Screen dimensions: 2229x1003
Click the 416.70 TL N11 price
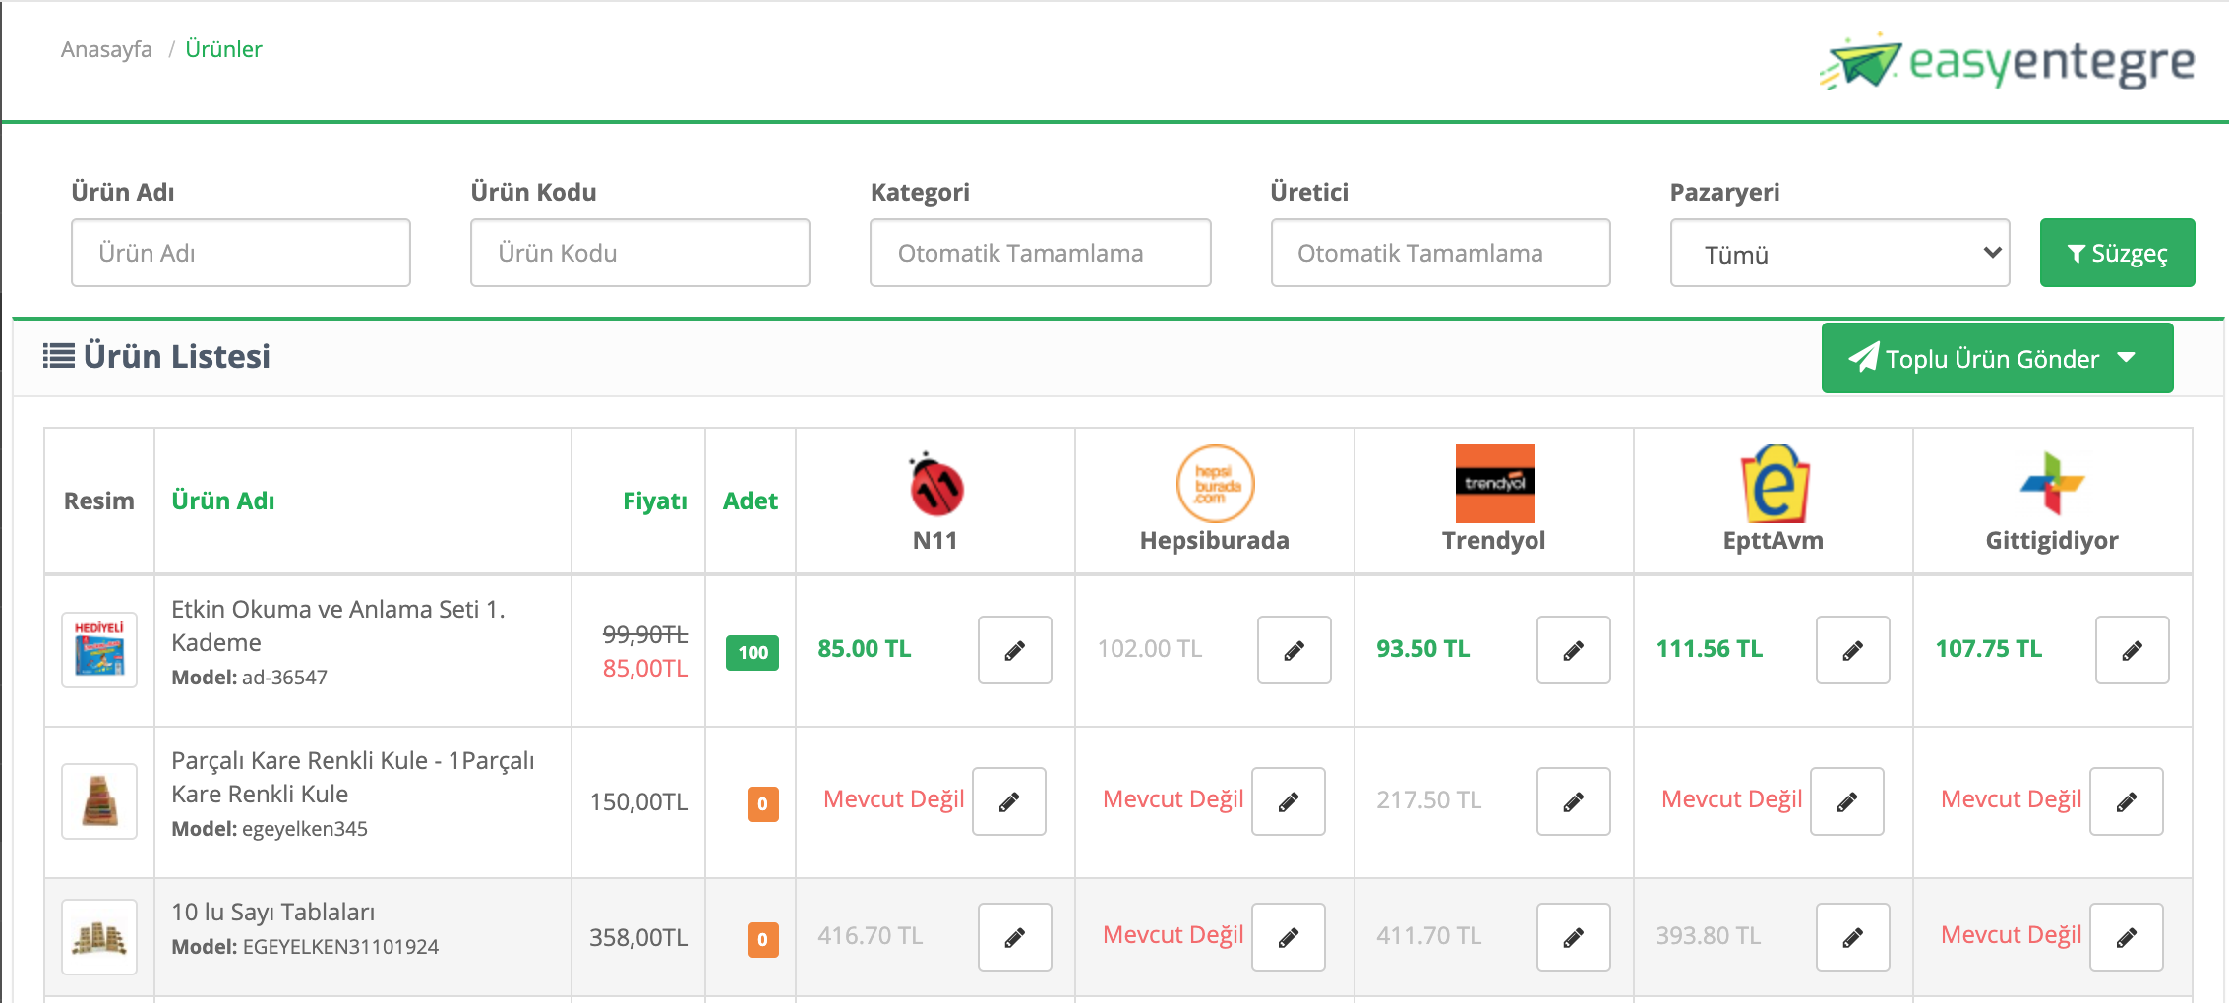click(871, 936)
